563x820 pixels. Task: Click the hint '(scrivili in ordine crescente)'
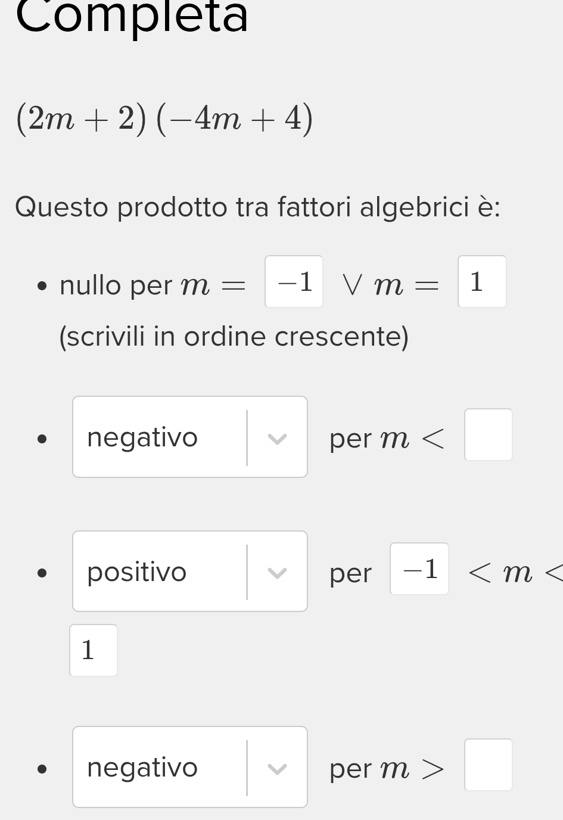tap(234, 337)
